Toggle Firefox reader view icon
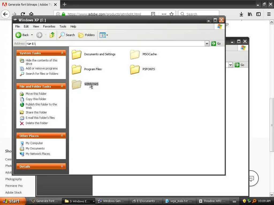This screenshot has width=274, height=205. pyautogui.click(x=153, y=14)
